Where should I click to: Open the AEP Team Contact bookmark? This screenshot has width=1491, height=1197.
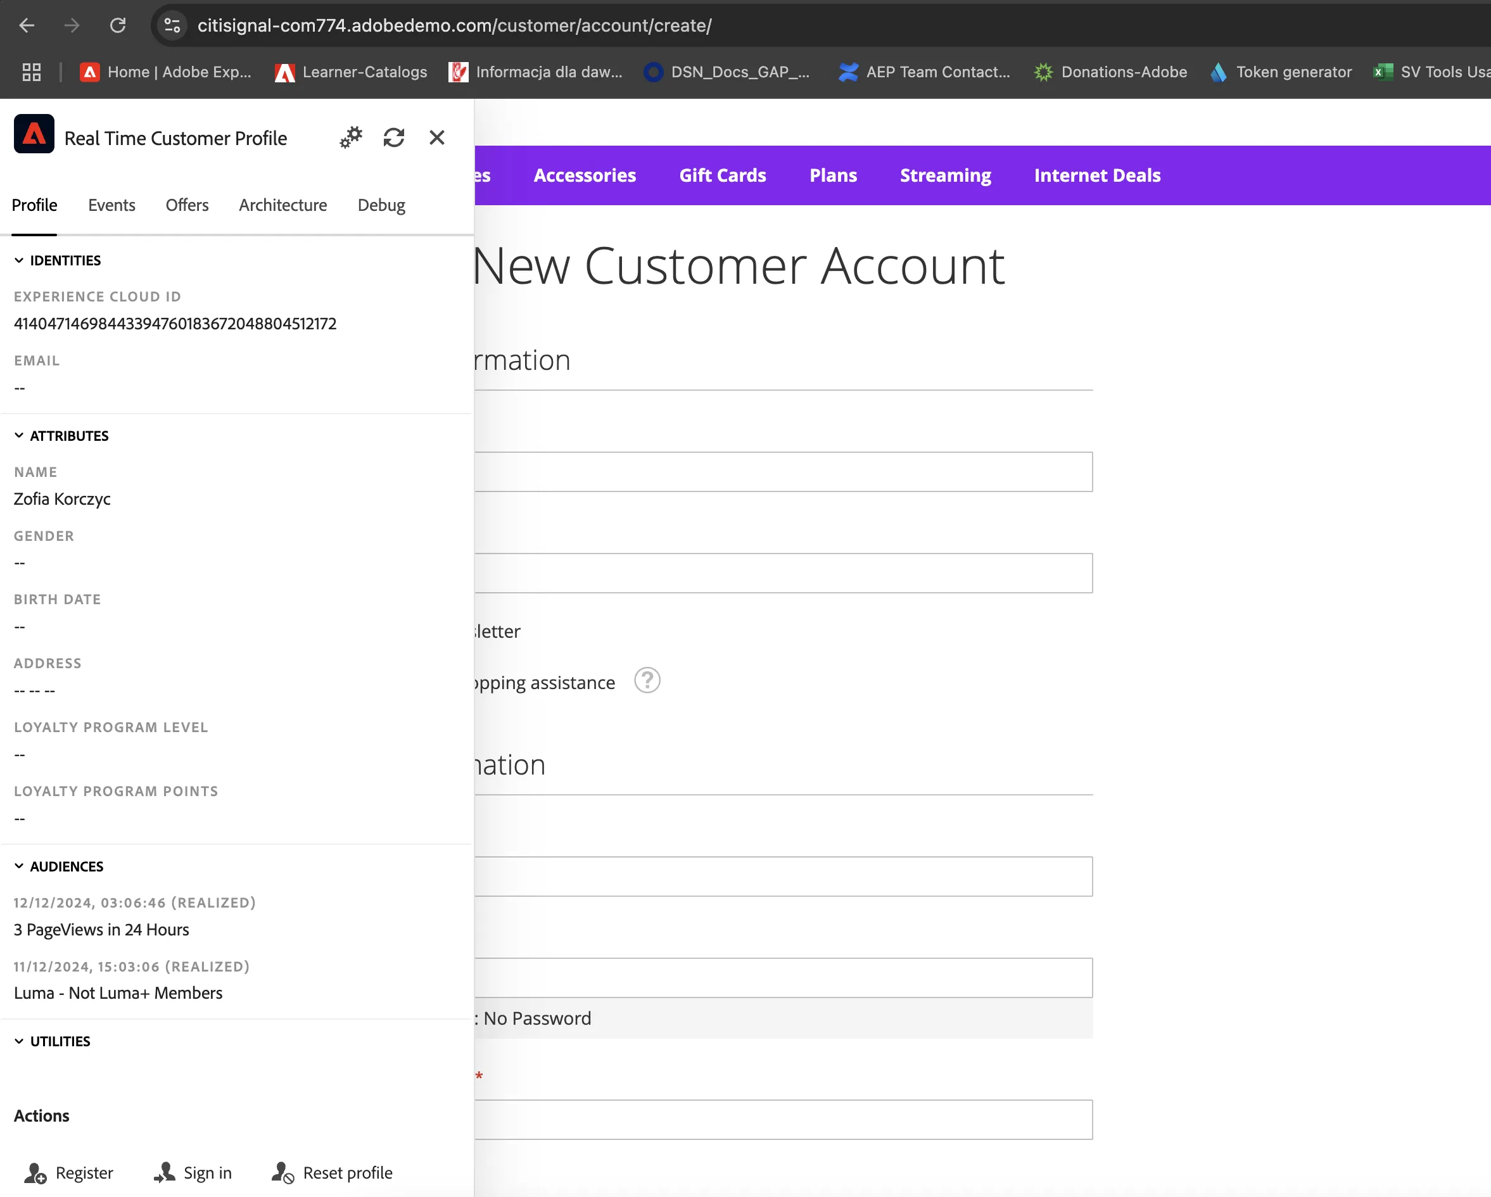(x=924, y=72)
